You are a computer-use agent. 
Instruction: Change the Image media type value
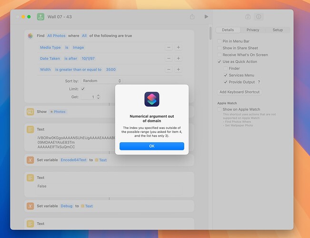pyautogui.click(x=78, y=48)
